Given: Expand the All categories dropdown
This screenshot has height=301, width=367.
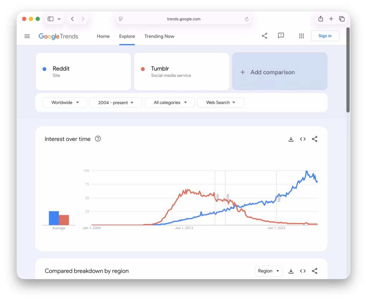Looking at the screenshot, I should (170, 102).
